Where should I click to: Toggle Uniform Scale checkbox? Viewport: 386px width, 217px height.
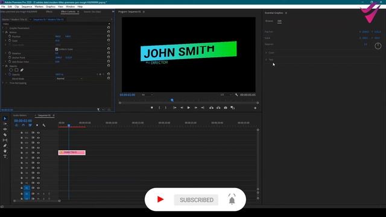click(57, 49)
